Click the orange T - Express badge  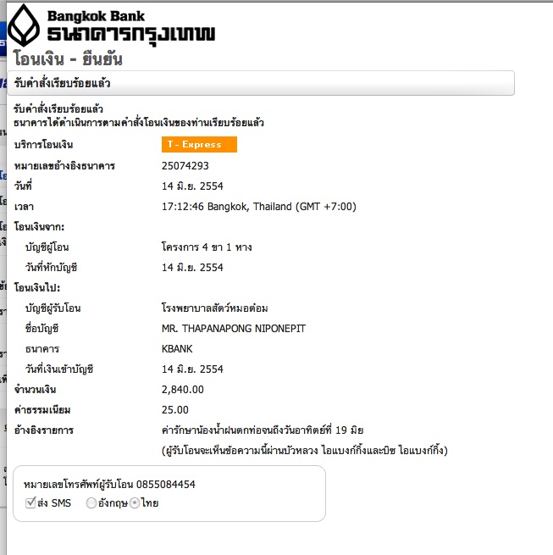pos(199,144)
